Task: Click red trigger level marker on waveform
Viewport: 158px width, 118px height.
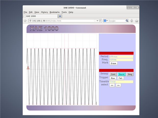Action: tap(28, 68)
